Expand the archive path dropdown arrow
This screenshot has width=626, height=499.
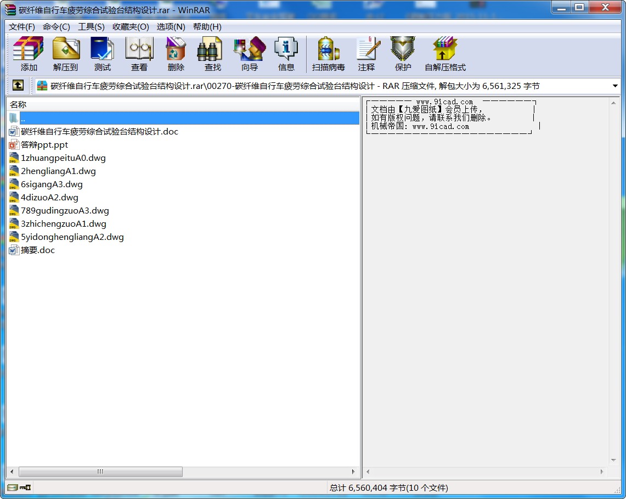point(615,86)
